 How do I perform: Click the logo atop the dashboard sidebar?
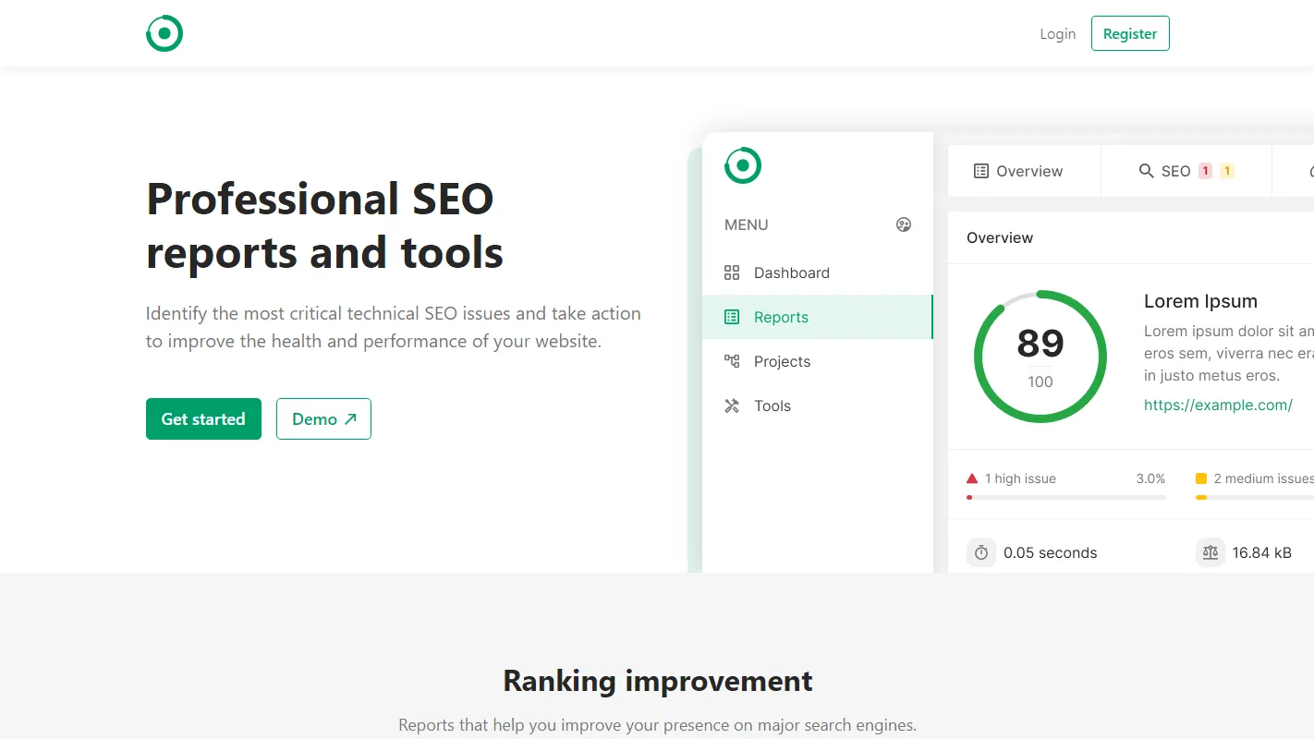point(742,165)
